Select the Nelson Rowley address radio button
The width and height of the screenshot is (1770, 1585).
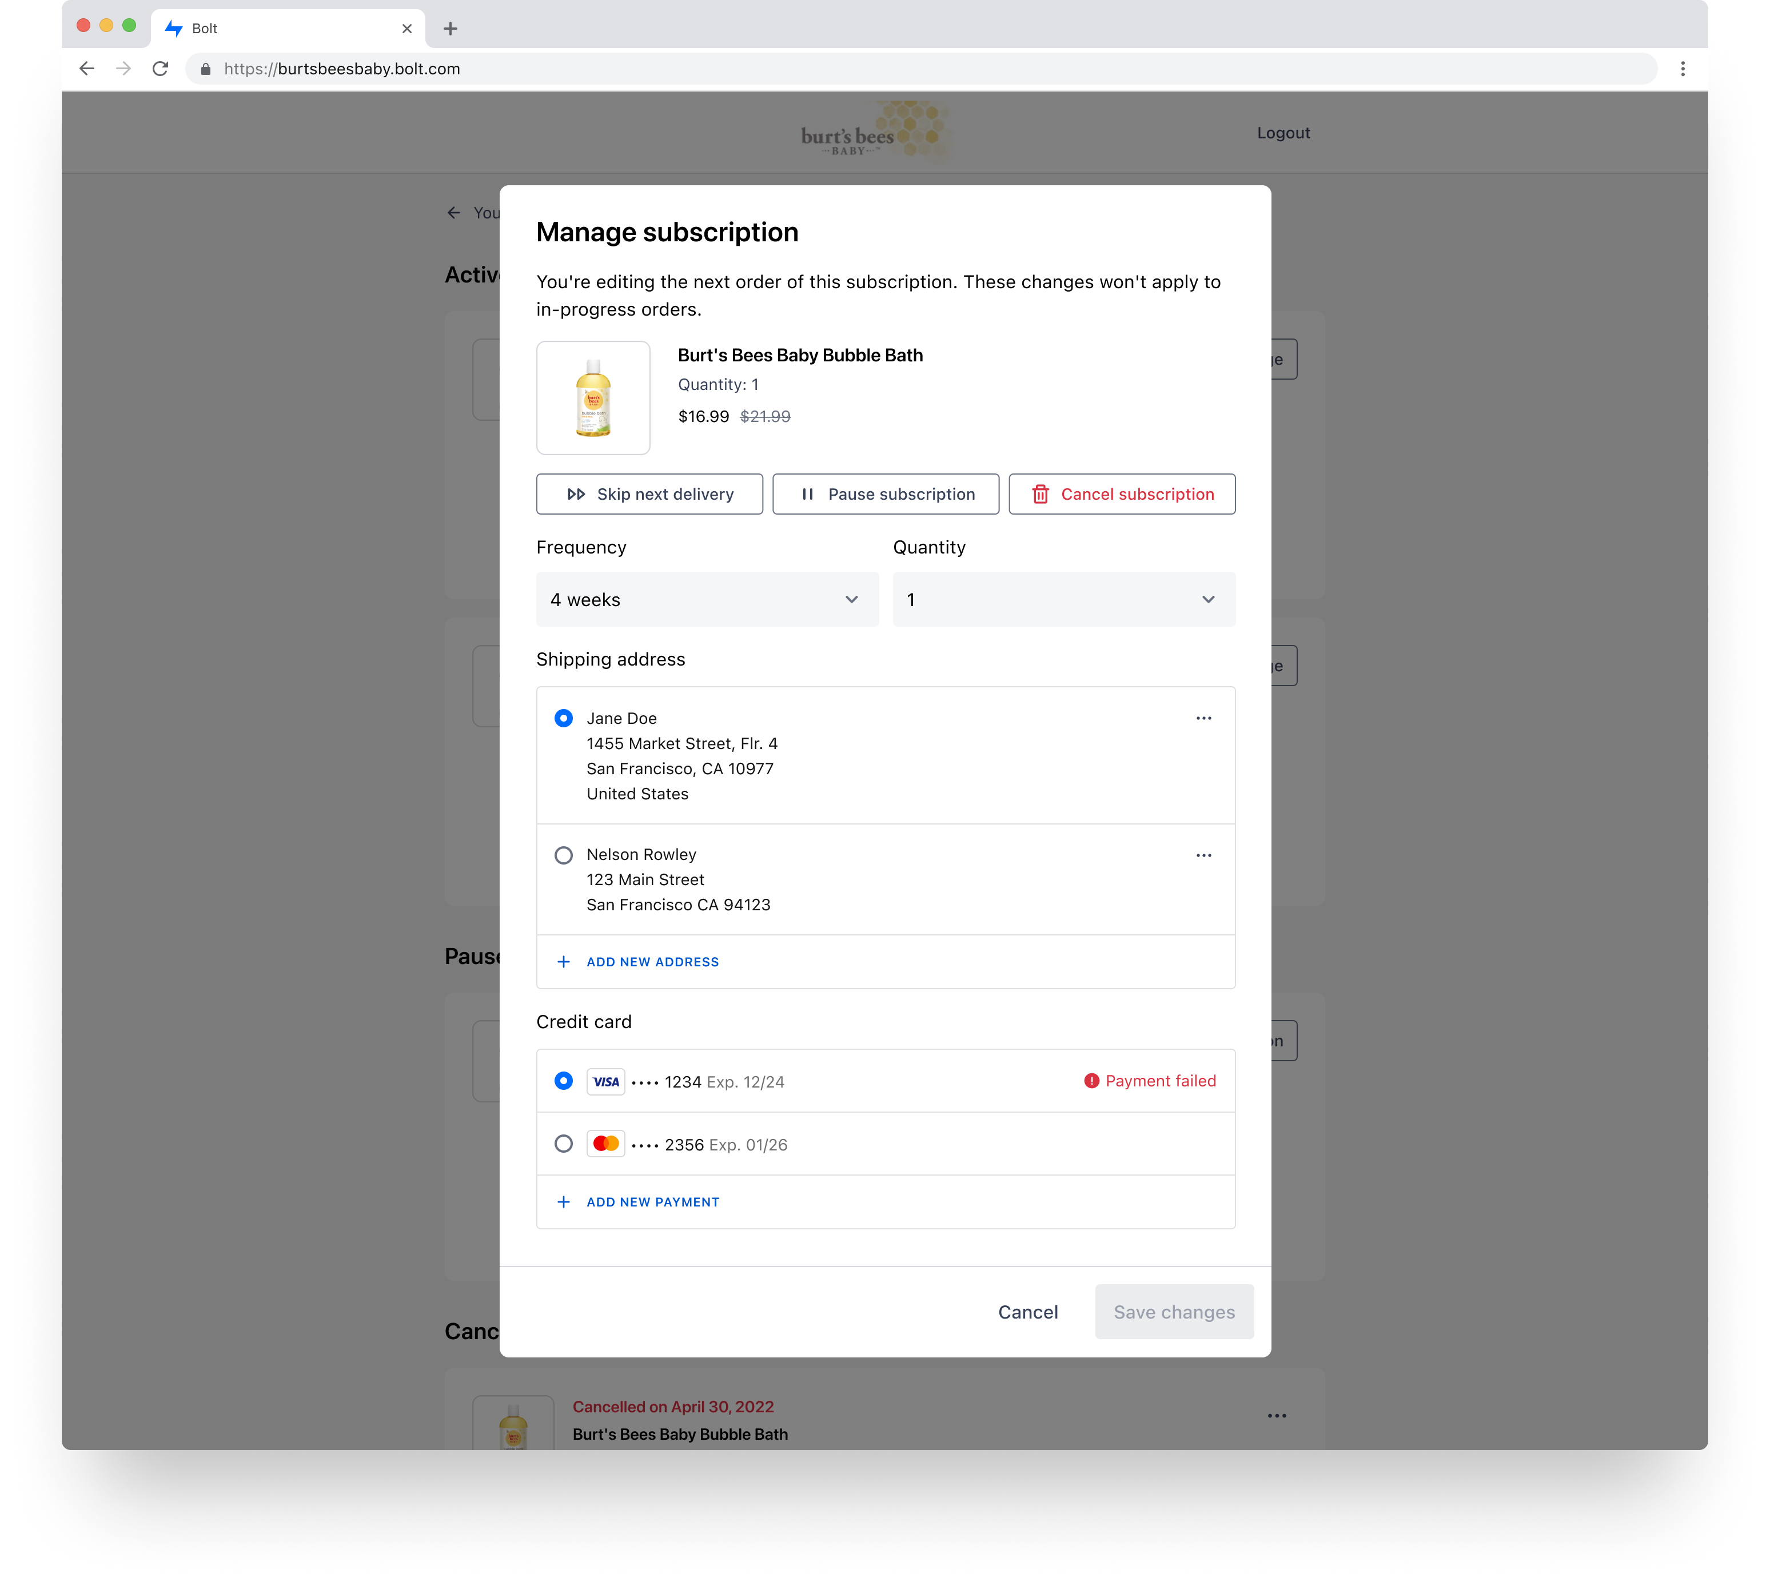click(563, 855)
